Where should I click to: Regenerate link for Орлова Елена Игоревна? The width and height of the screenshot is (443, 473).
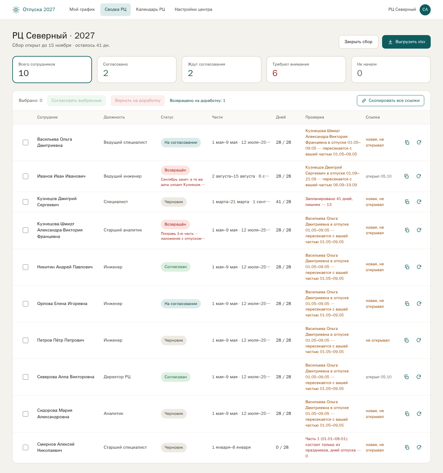419,304
